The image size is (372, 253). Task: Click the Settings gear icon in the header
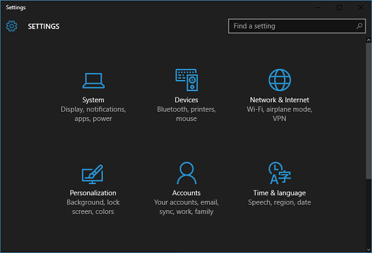[12, 26]
